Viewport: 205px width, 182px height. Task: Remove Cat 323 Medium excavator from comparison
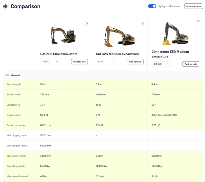pos(143,23)
